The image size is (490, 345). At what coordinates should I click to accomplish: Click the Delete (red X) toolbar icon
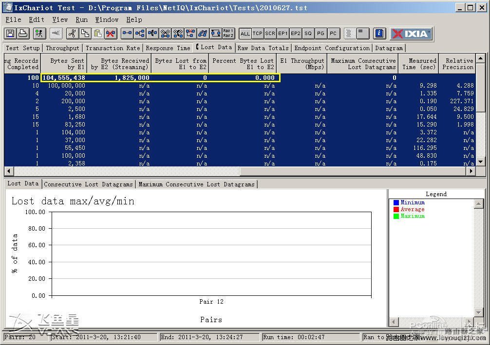pos(110,34)
